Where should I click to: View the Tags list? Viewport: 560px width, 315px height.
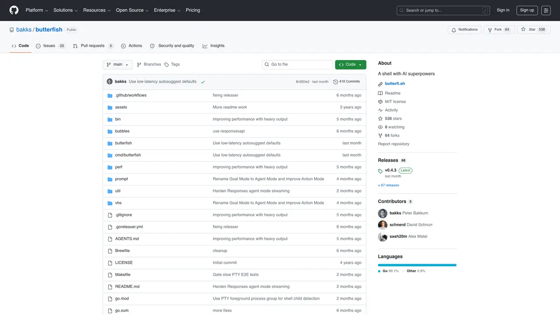tap(172, 65)
